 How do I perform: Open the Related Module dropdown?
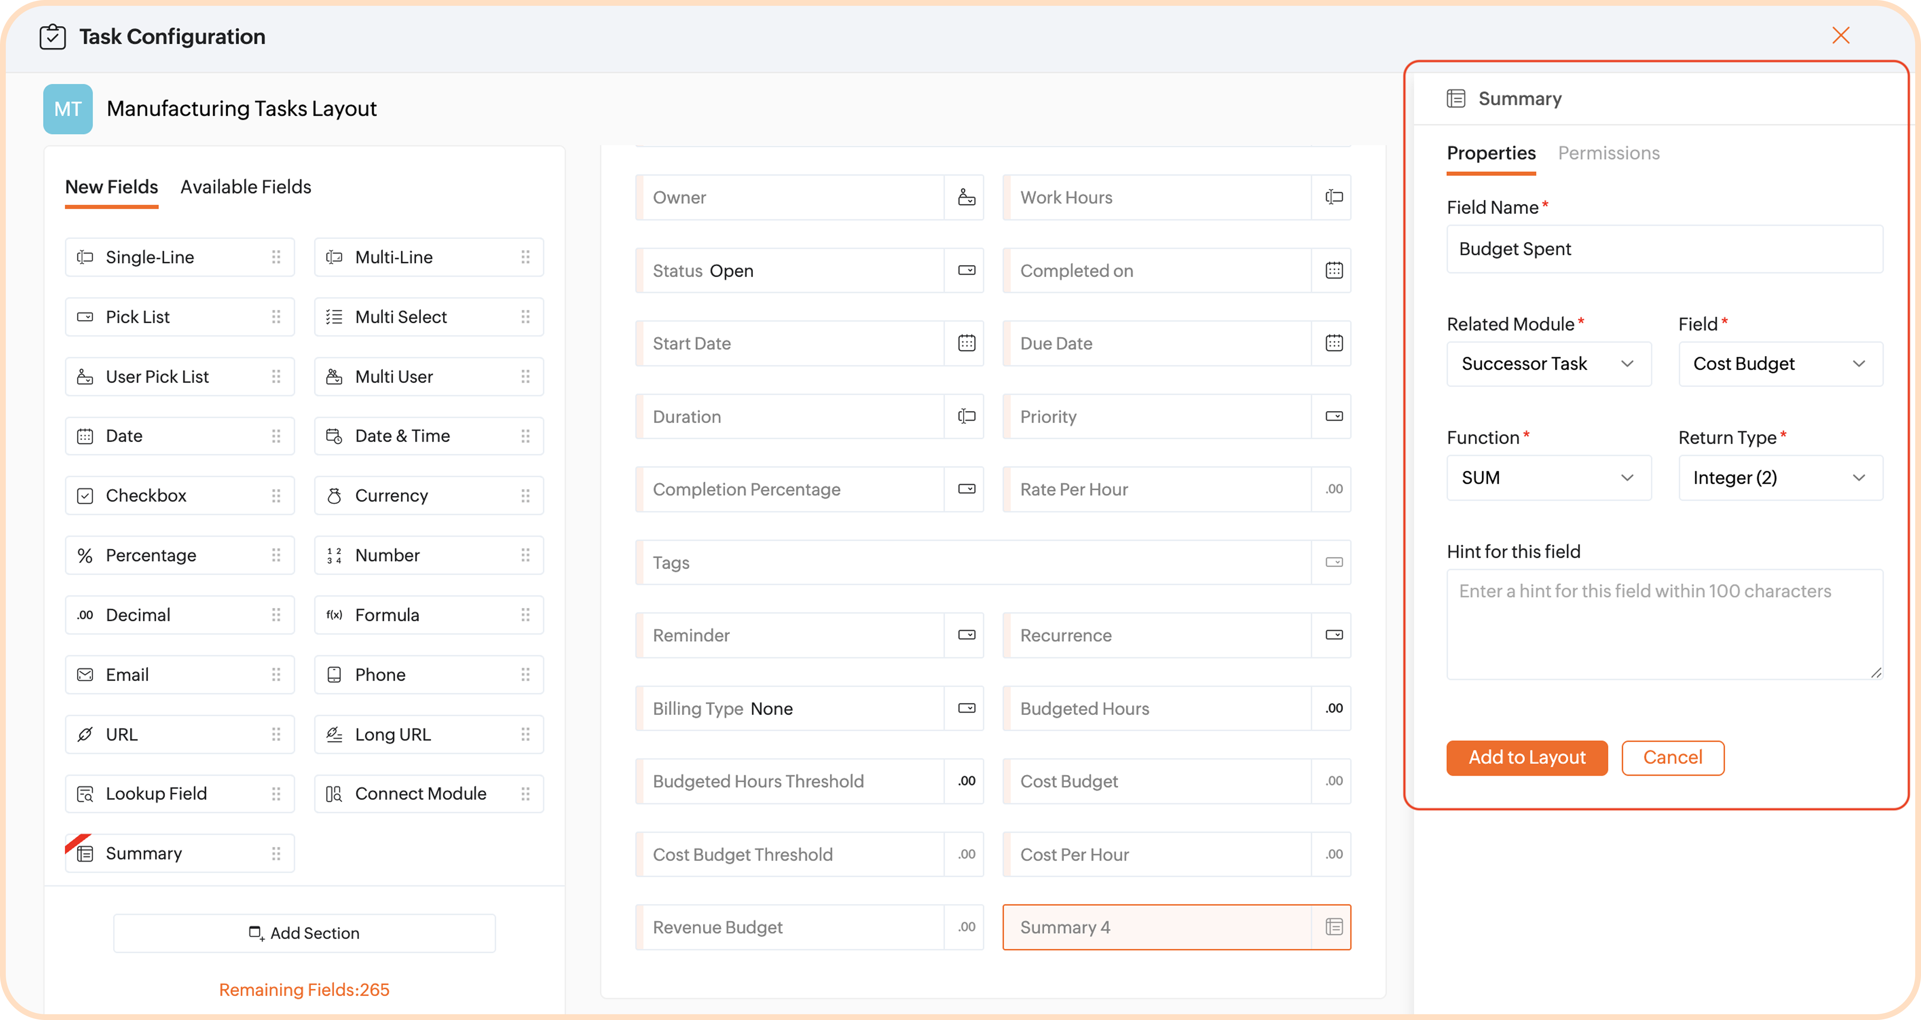point(1548,364)
